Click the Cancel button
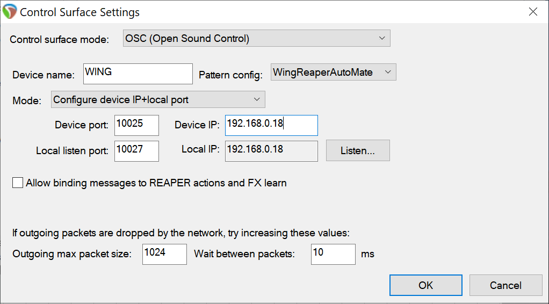The width and height of the screenshot is (549, 304). pos(505,285)
